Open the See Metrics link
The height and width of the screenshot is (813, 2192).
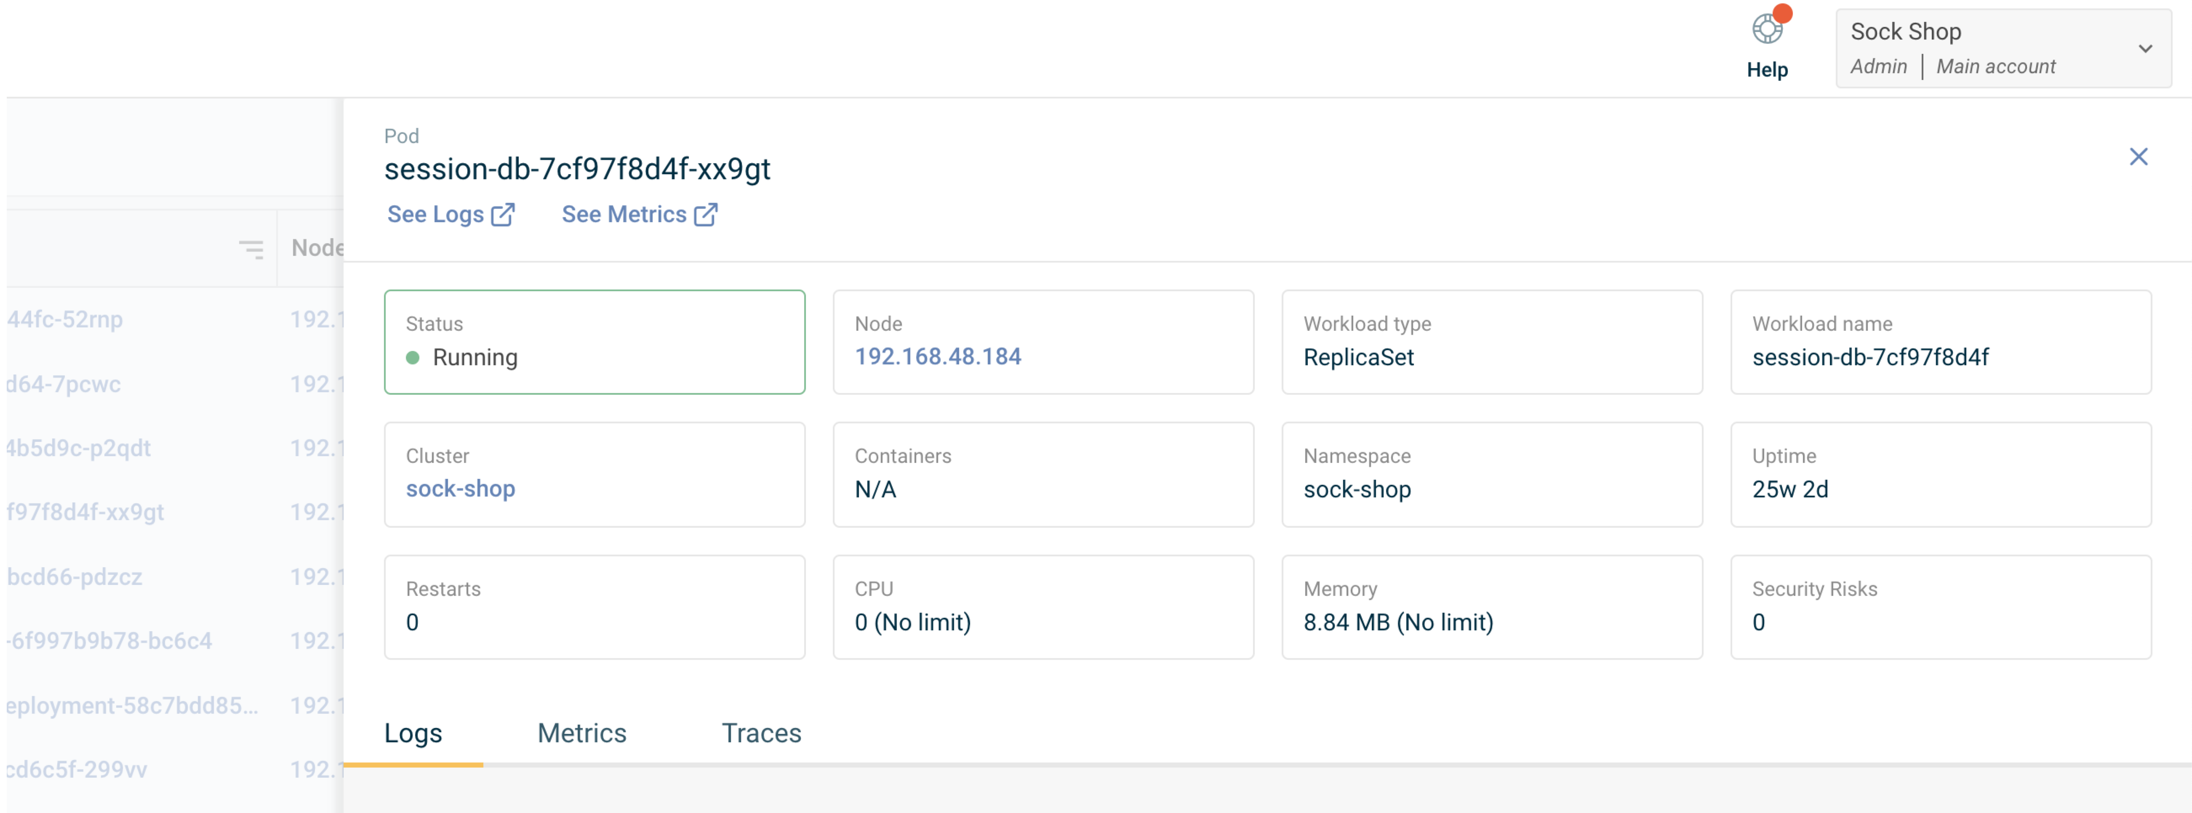[639, 214]
